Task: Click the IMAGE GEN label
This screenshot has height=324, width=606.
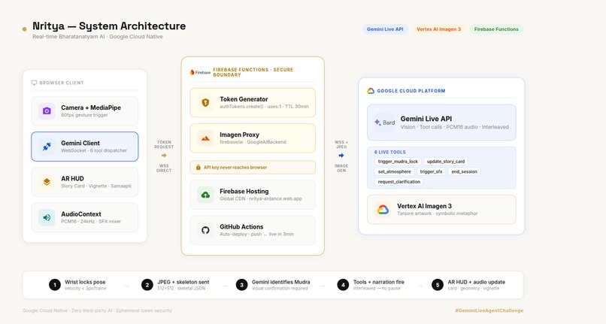Action: pyautogui.click(x=341, y=168)
